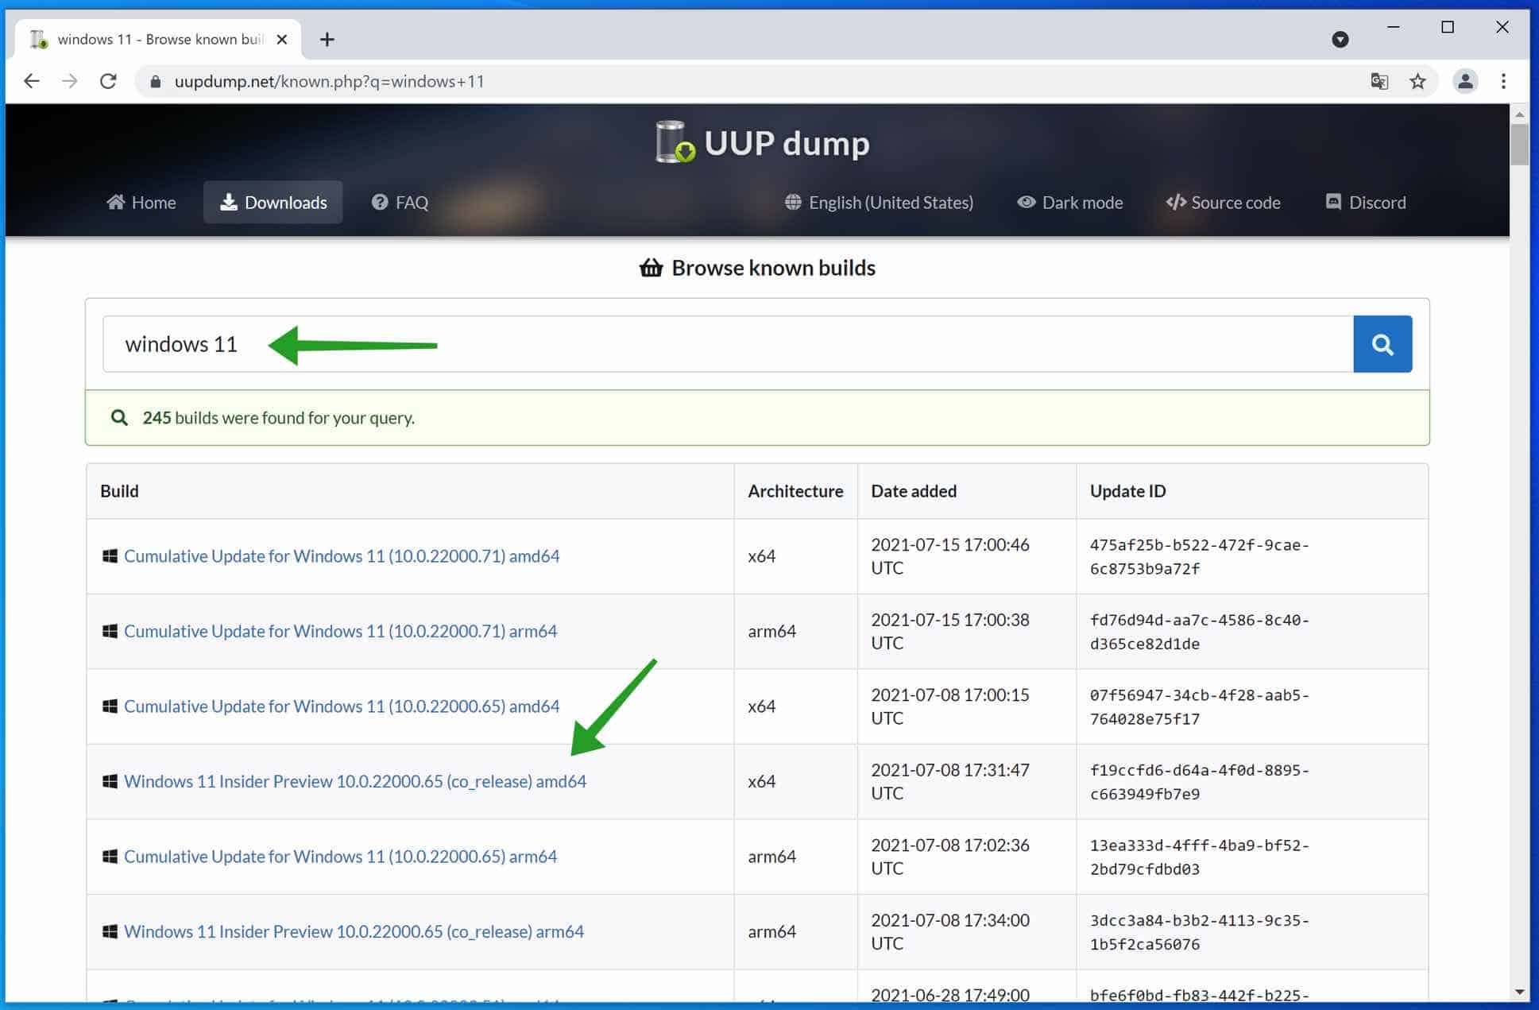Image resolution: width=1539 pixels, height=1010 pixels.
Task: Open the English (United States) language selector
Action: tap(879, 203)
